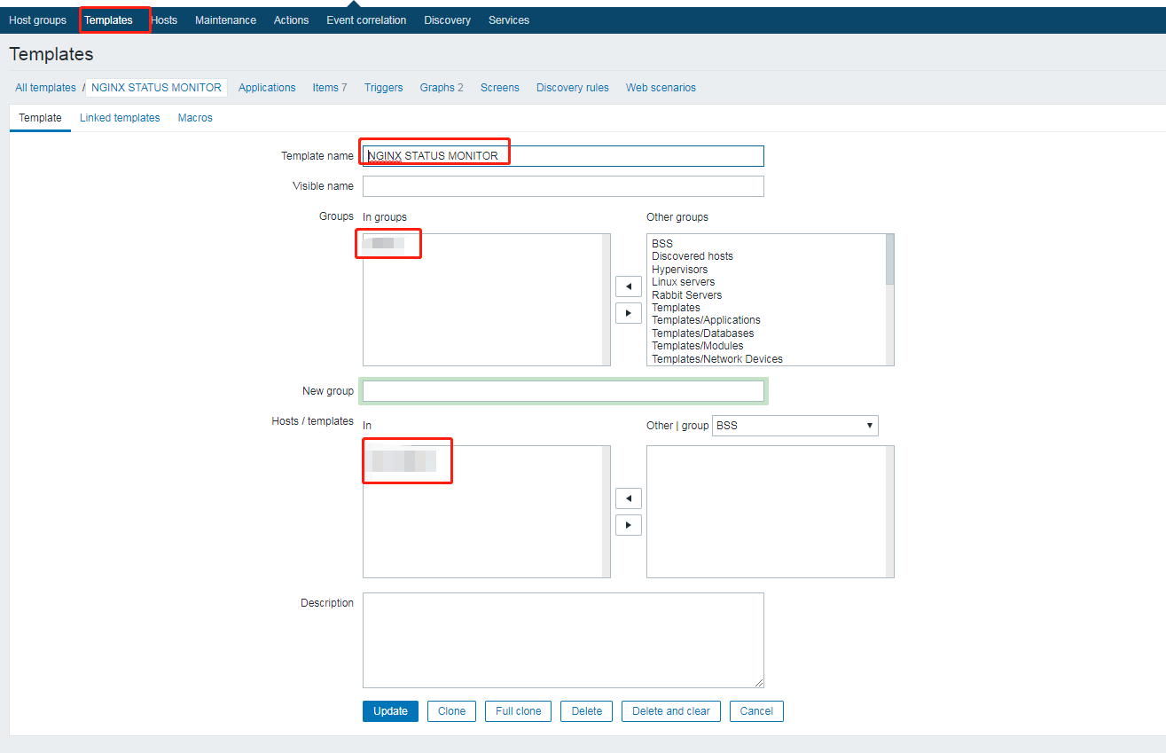Viewport: 1166px width, 753px height.
Task: Select Templates/Applications in Other groups
Action: pyautogui.click(x=706, y=320)
